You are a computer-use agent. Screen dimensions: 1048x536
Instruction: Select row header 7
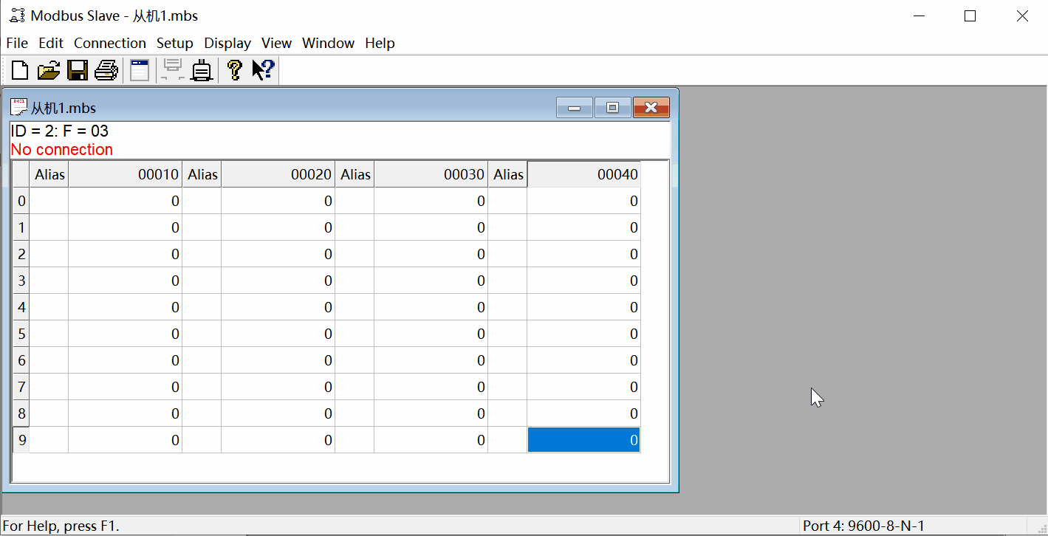tap(21, 387)
